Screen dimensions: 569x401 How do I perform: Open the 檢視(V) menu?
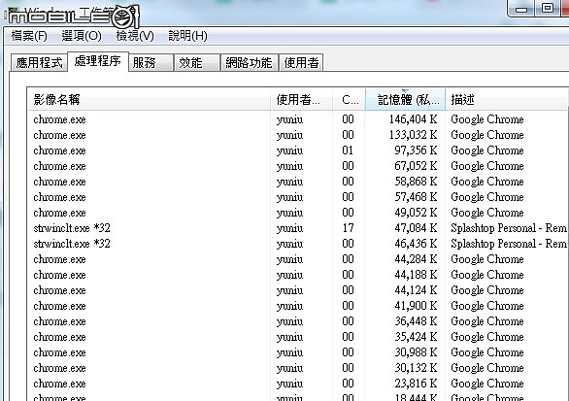[x=135, y=36]
